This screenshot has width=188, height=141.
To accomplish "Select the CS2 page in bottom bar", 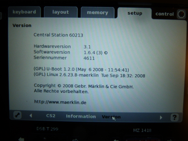I will tap(51, 116).
